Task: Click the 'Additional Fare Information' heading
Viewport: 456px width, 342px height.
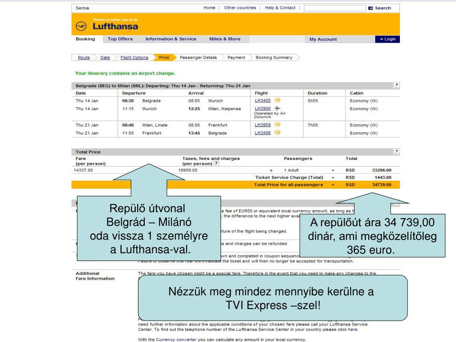Action: point(95,276)
